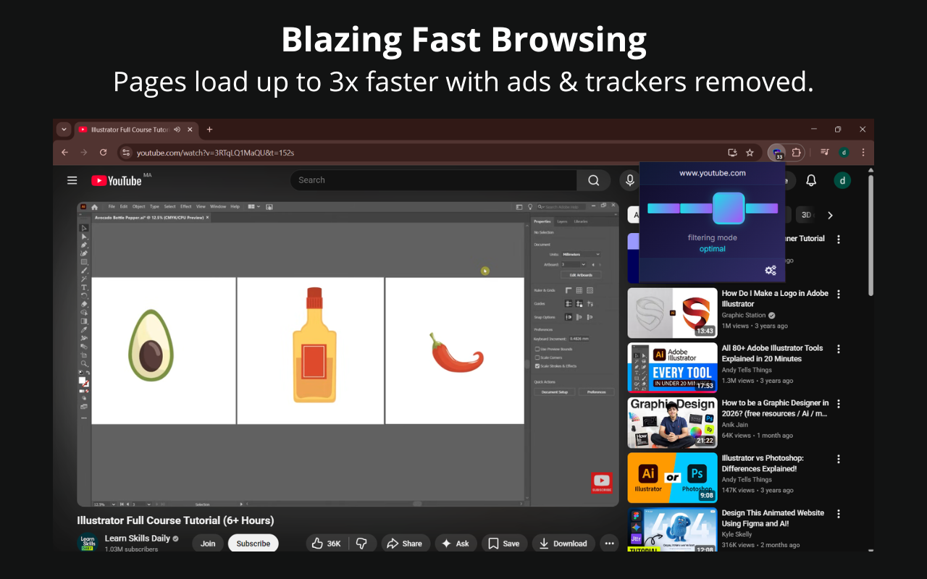Open Chrome media controls icon

tap(824, 153)
